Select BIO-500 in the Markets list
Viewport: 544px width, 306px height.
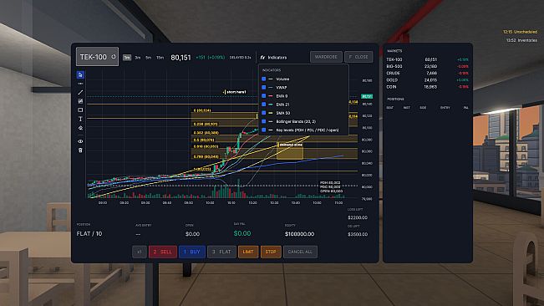click(x=428, y=66)
